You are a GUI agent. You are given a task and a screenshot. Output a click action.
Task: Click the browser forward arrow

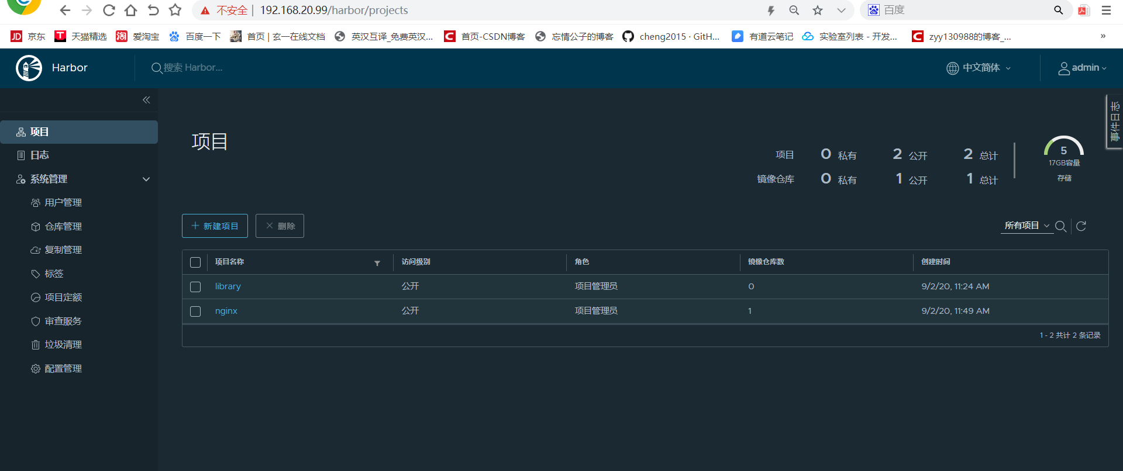[x=87, y=11]
